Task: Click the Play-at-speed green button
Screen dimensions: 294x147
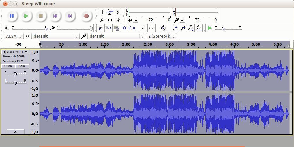Action: 210,28
